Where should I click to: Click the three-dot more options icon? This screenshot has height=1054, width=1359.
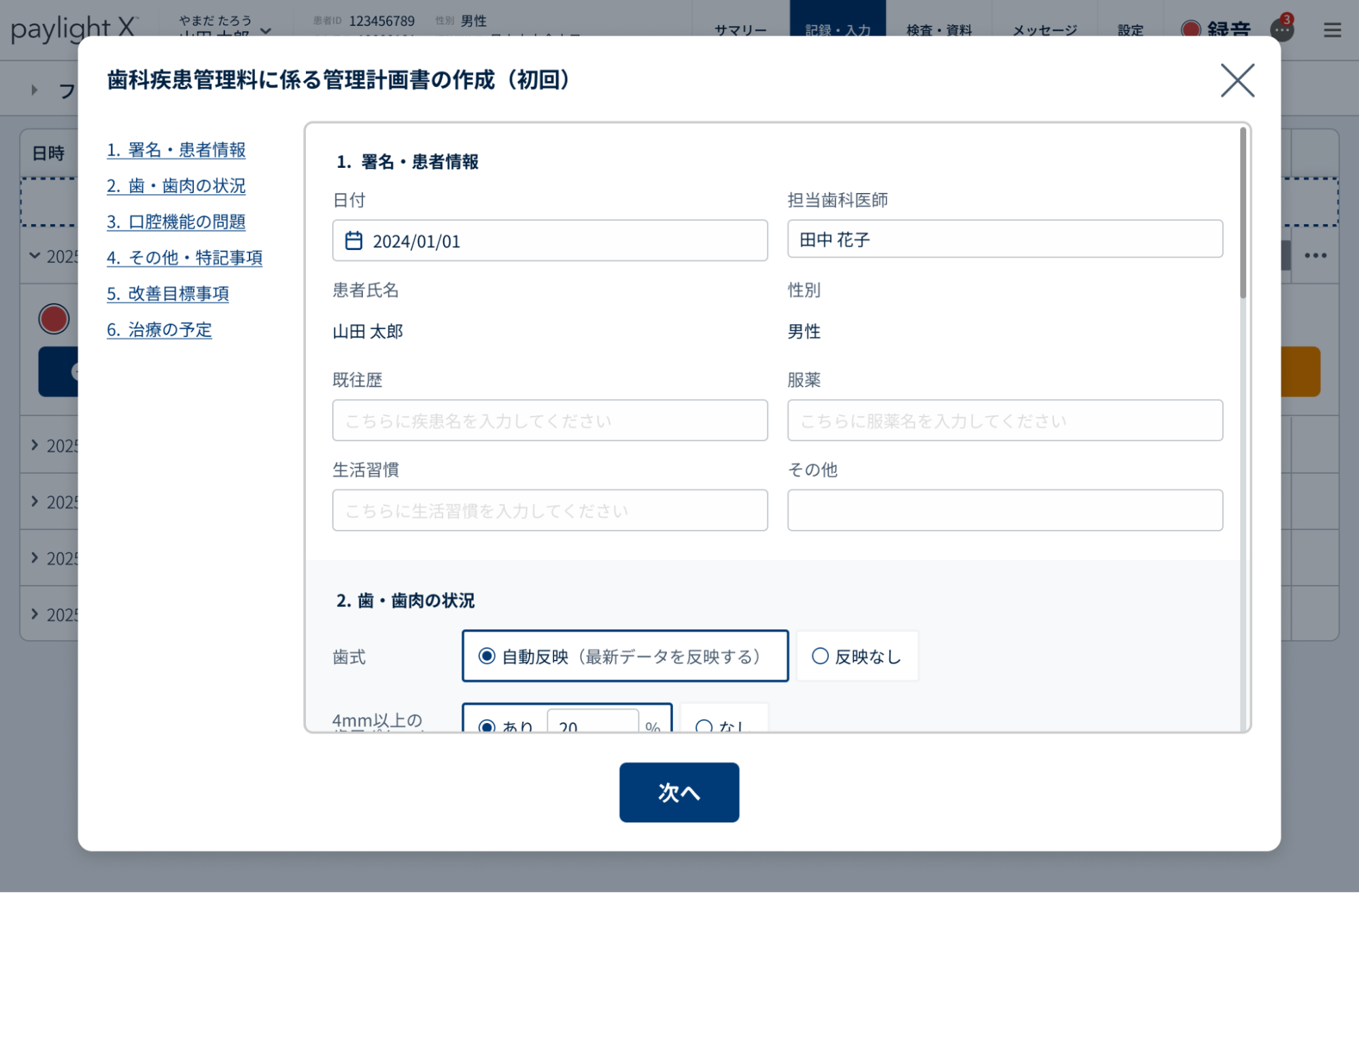[1315, 256]
